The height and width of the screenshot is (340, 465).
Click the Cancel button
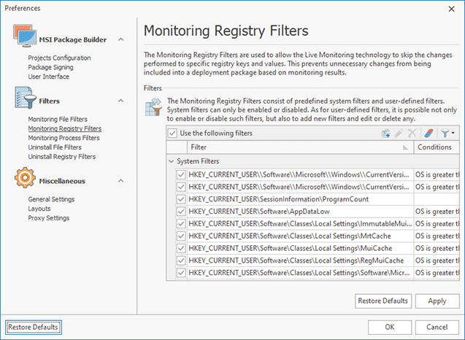tap(437, 328)
